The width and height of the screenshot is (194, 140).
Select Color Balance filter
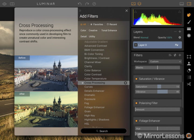point(92,70)
